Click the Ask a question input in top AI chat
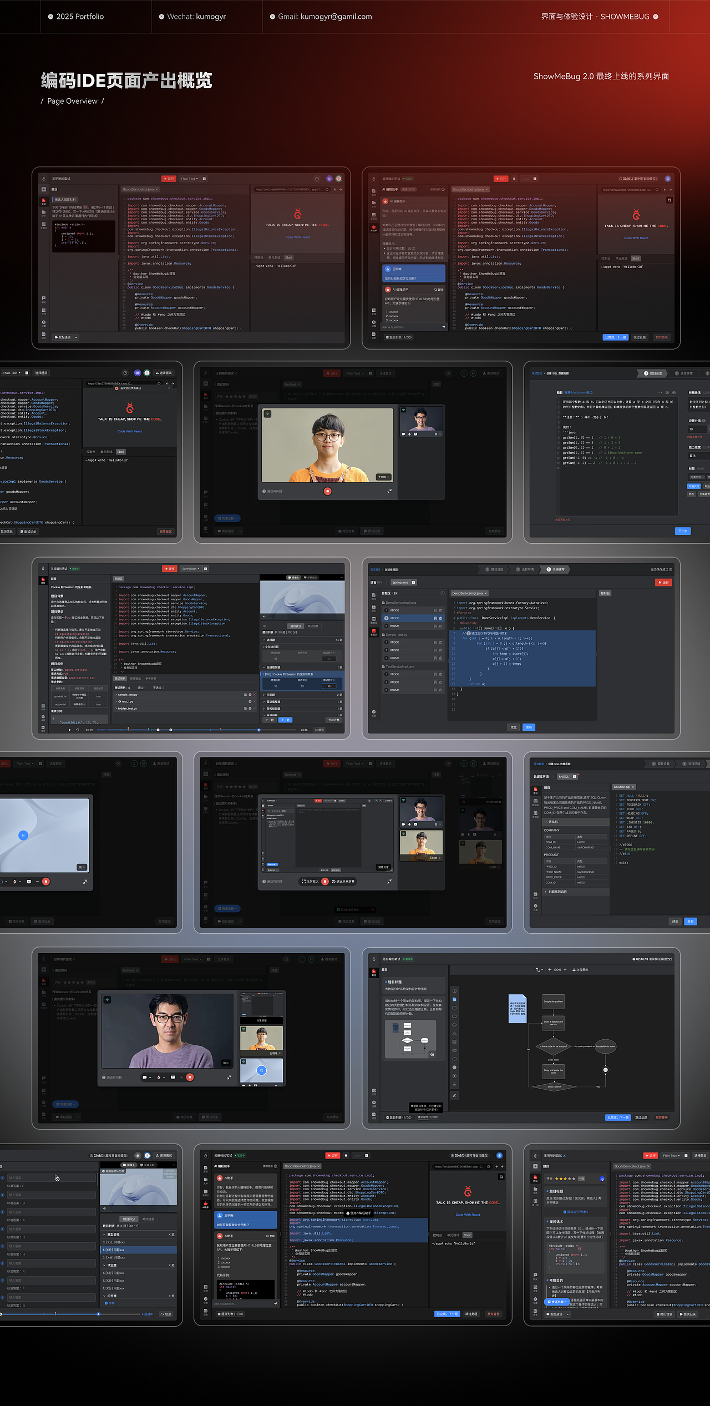Viewport: 710px width, 1406px height. click(409, 327)
